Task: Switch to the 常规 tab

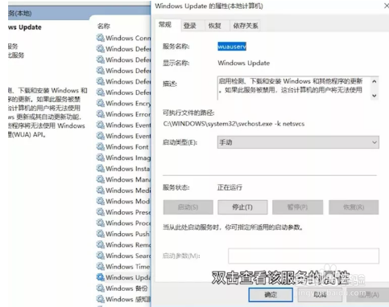Action: tap(165, 25)
